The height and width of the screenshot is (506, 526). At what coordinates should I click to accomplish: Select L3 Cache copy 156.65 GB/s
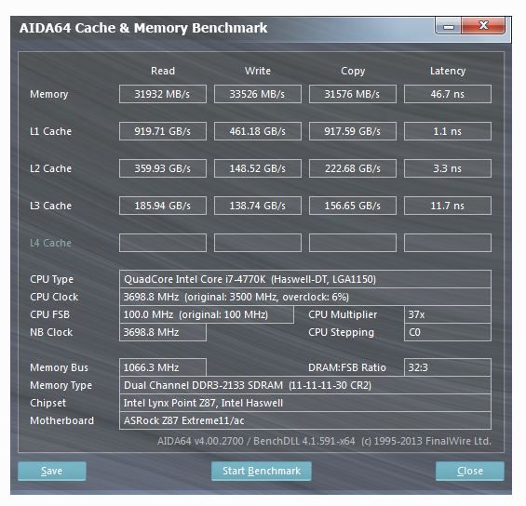353,206
